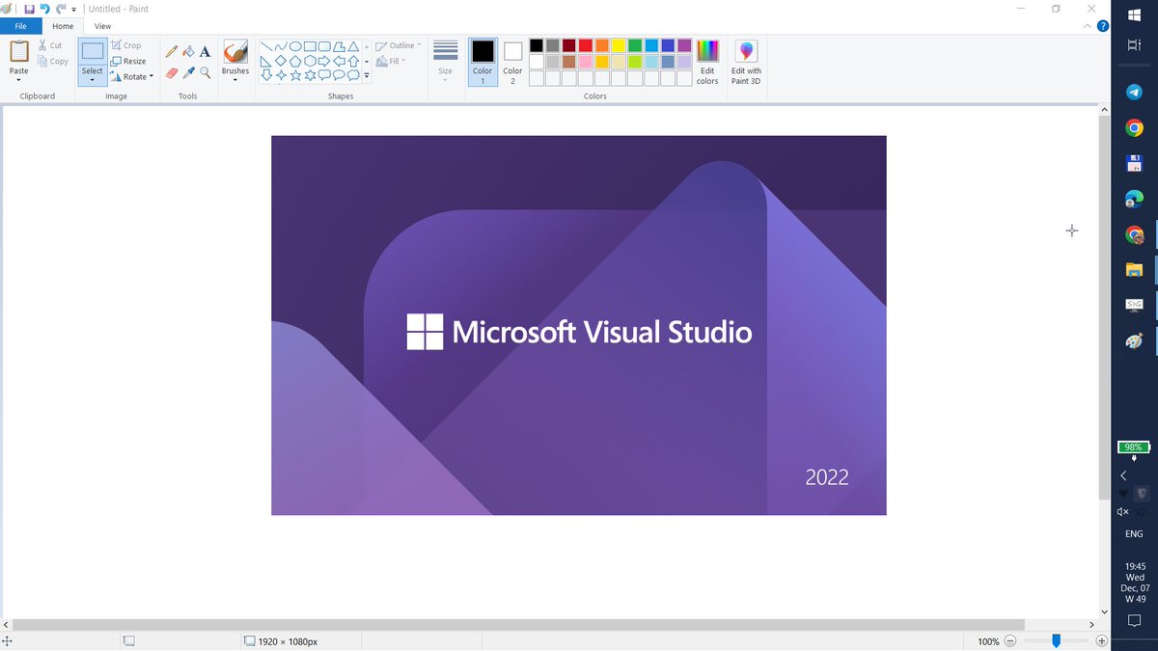Viewport: 1158px width, 651px height.
Task: Click the Paste clipboard icon
Action: (x=19, y=51)
